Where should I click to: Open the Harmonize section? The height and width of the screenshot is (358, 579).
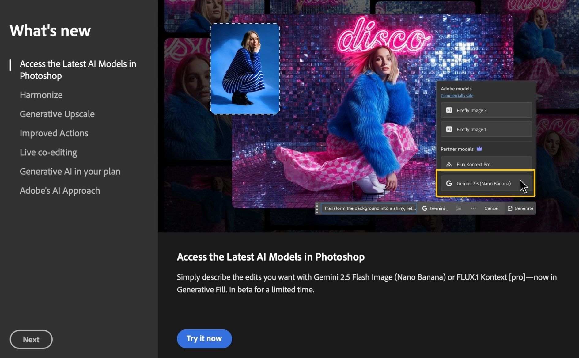41,95
